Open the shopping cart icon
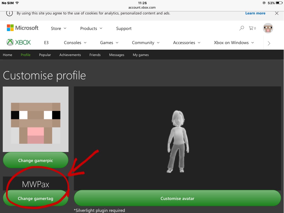284x213 pixels. 252,28
